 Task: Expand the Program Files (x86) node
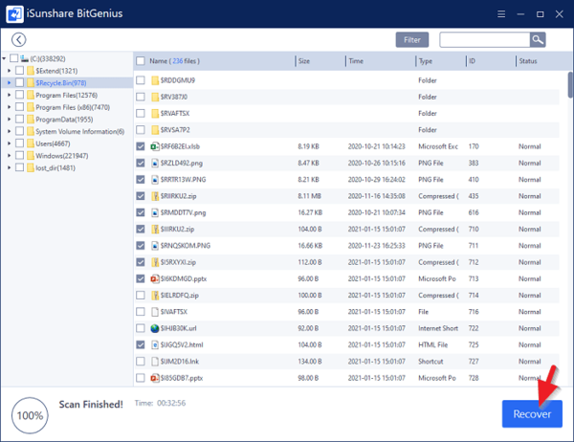10,107
